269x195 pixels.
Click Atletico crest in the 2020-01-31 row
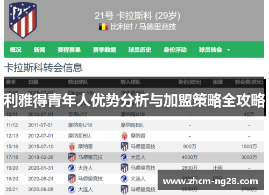(x=124, y=168)
